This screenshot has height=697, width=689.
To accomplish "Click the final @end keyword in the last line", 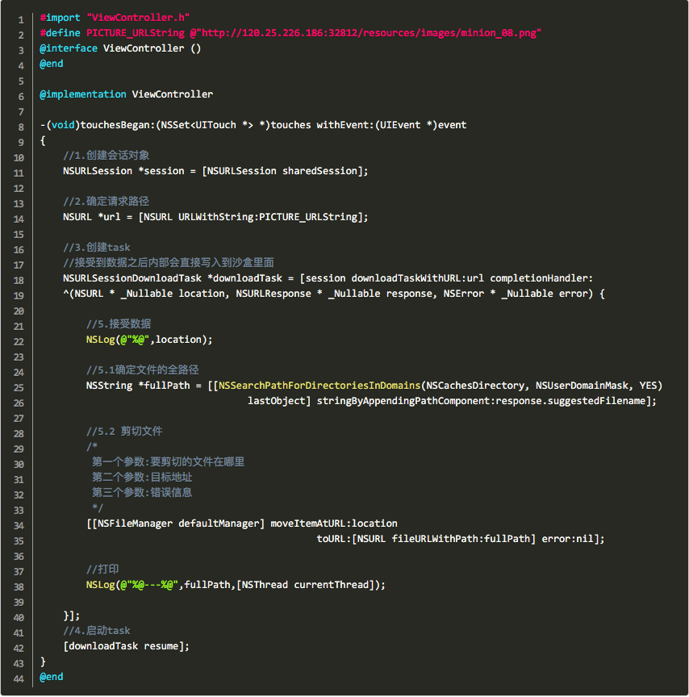I will [51, 677].
